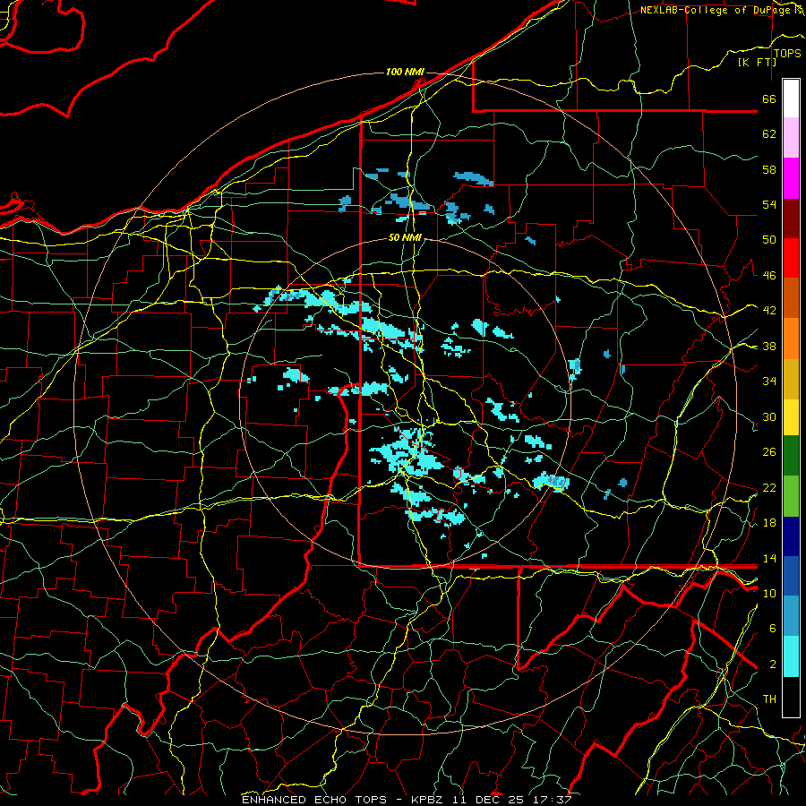Click the TOPS legend title
Screen dimensions: 806x806
[x=787, y=54]
